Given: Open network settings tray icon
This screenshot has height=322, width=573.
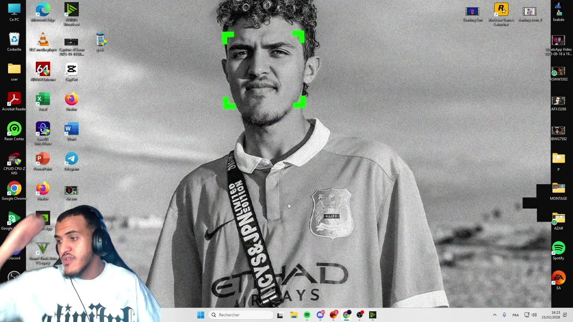Looking at the screenshot, I should (527, 315).
